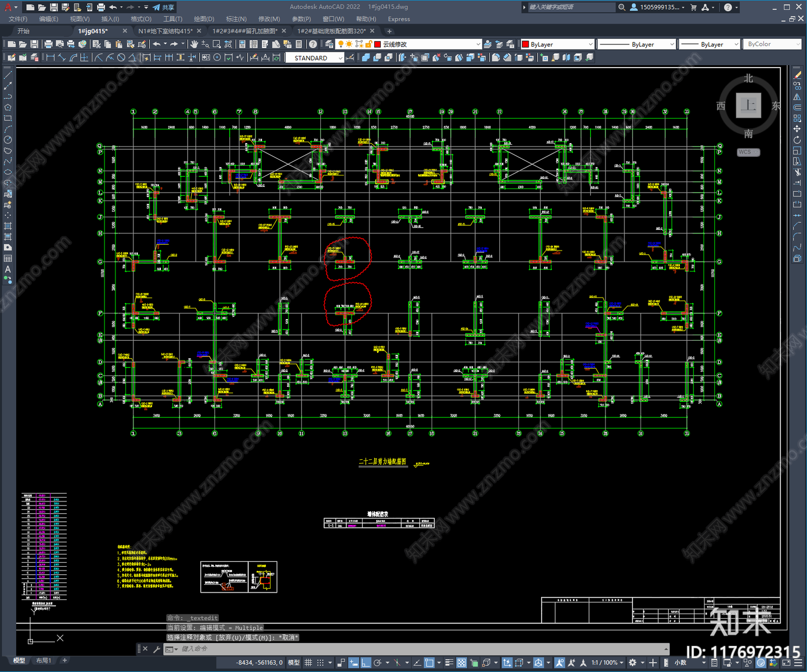807x672 pixels.
Task: Toggle Polar tracking in status bar
Action: [377, 662]
